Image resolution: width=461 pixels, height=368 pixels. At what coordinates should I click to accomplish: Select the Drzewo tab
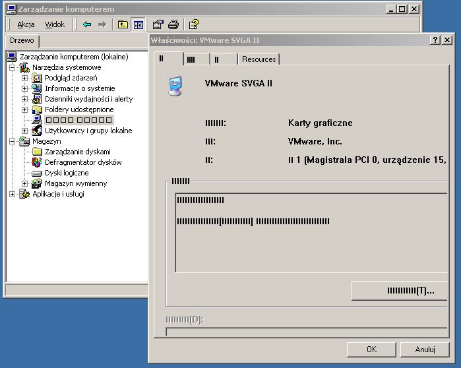22,41
